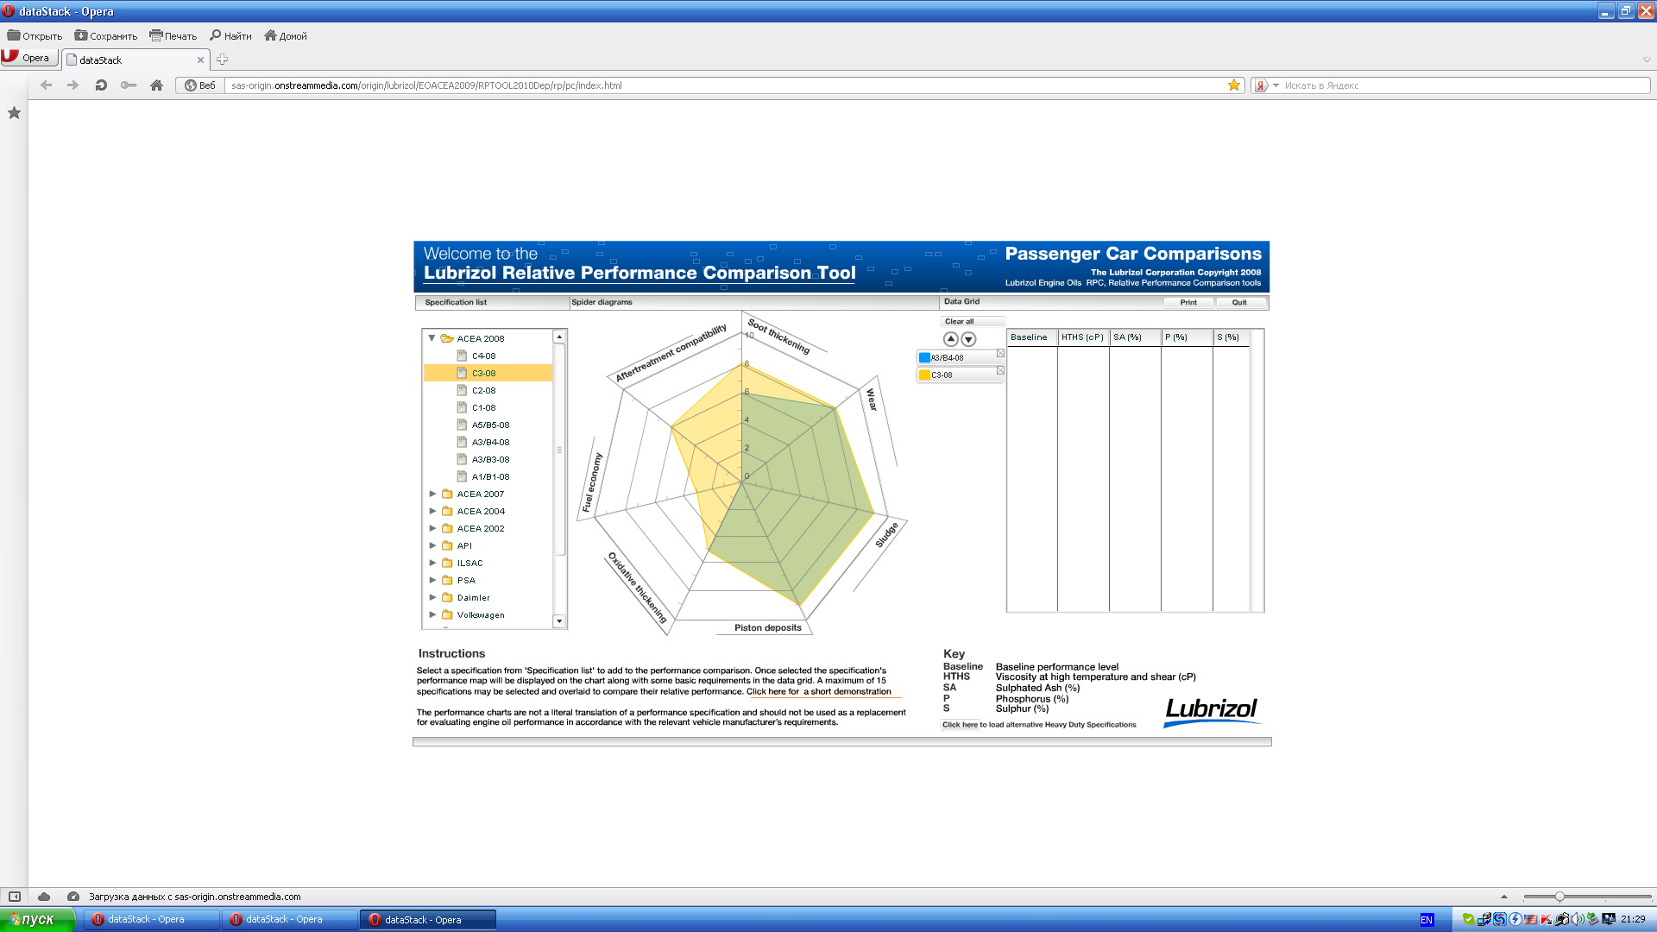1657x932 pixels.
Task: Click the Yandex search field
Action: [x=1465, y=85]
